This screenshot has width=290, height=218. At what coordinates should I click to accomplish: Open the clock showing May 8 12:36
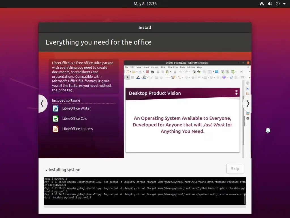[x=145, y=4]
